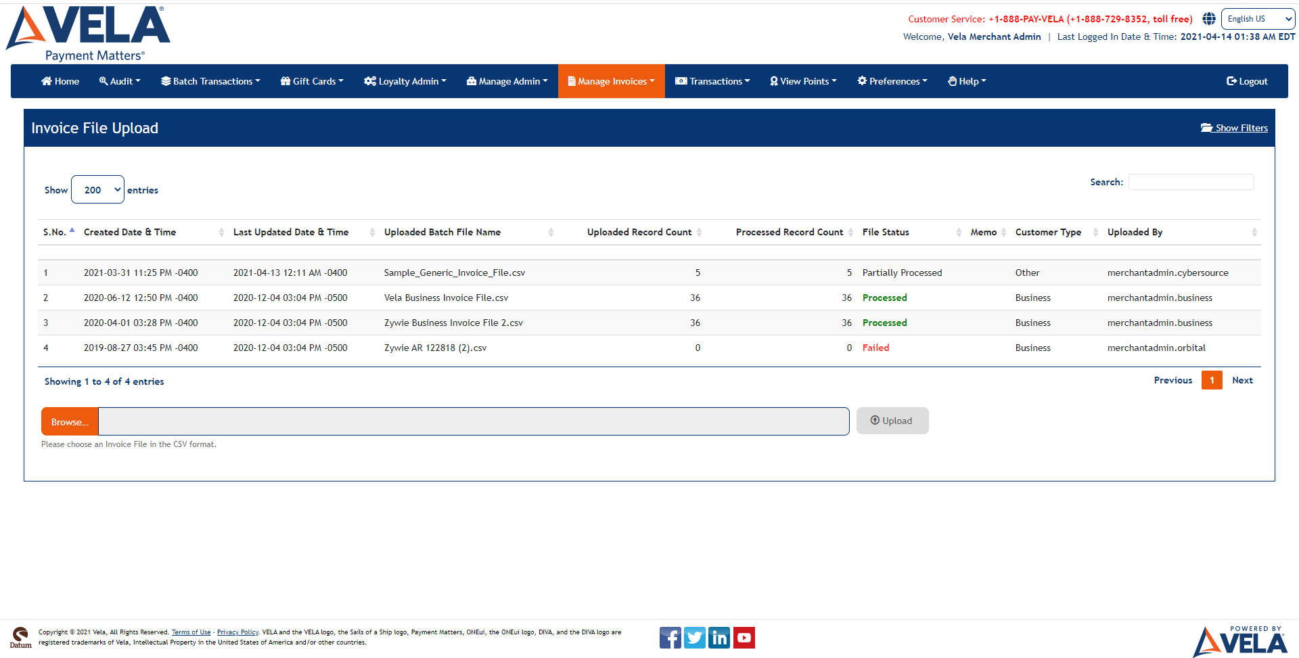Click the Loyalty Admin gears icon
The image size is (1299, 658).
370,81
